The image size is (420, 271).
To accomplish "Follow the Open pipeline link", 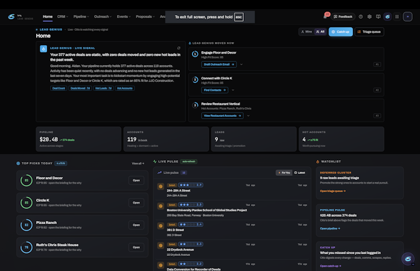I will [330, 228].
